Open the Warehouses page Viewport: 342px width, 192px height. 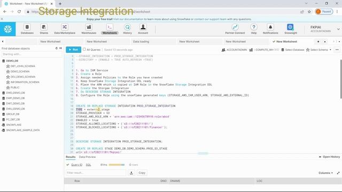[89, 29]
